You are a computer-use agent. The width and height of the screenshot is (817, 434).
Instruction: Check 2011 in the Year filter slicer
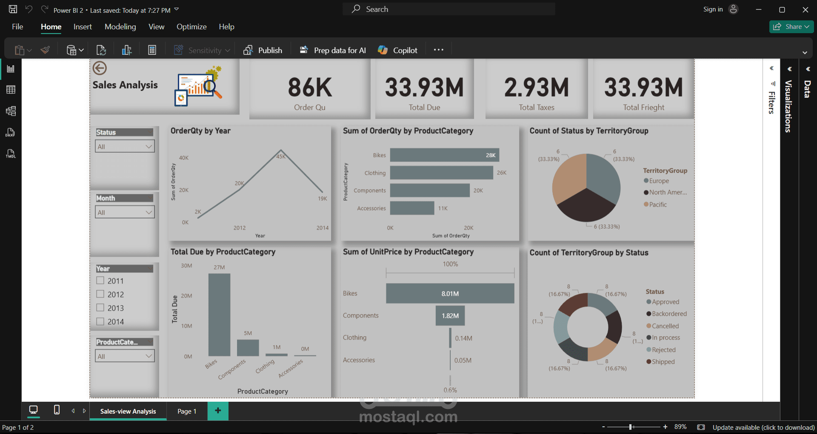(x=100, y=281)
